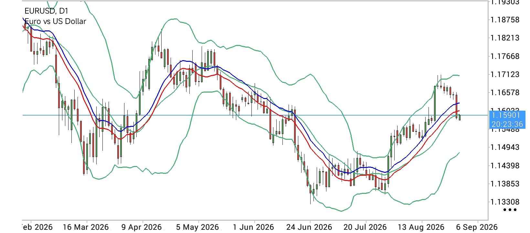Click date label 20 Jul 2026
The image size is (530, 233).
tap(365, 227)
